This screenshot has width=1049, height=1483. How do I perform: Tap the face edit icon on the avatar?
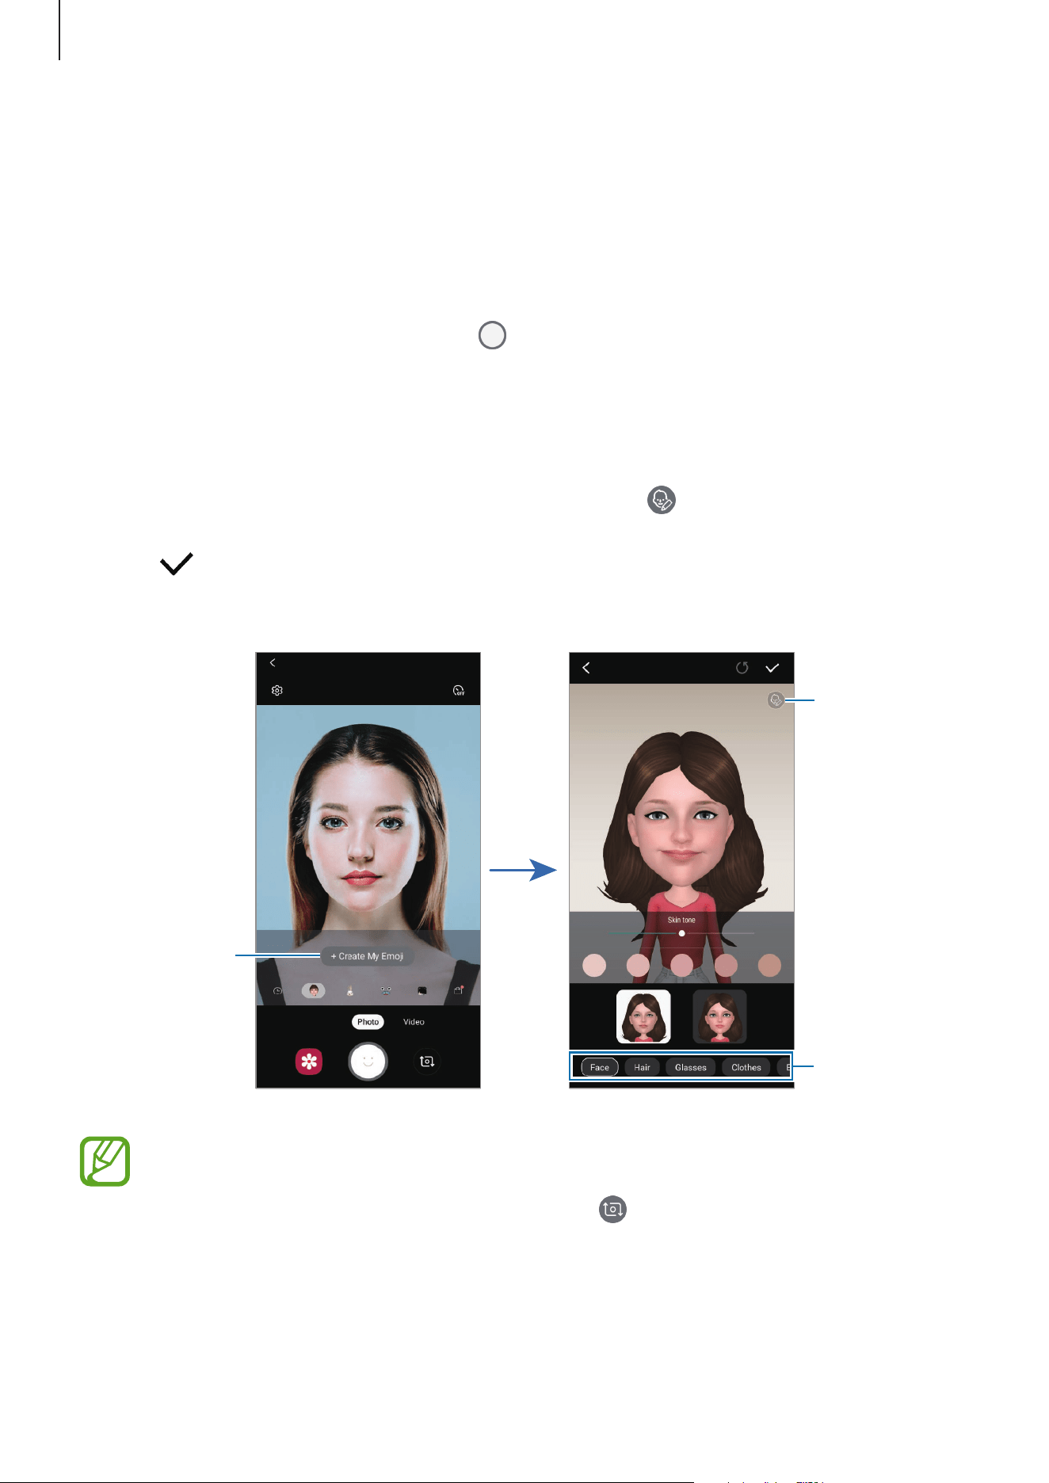[776, 700]
